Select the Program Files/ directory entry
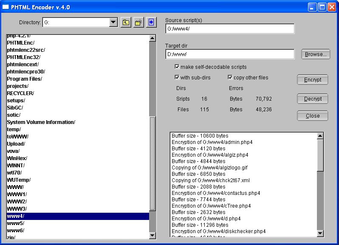339x245 pixels. pyautogui.click(x=24, y=79)
